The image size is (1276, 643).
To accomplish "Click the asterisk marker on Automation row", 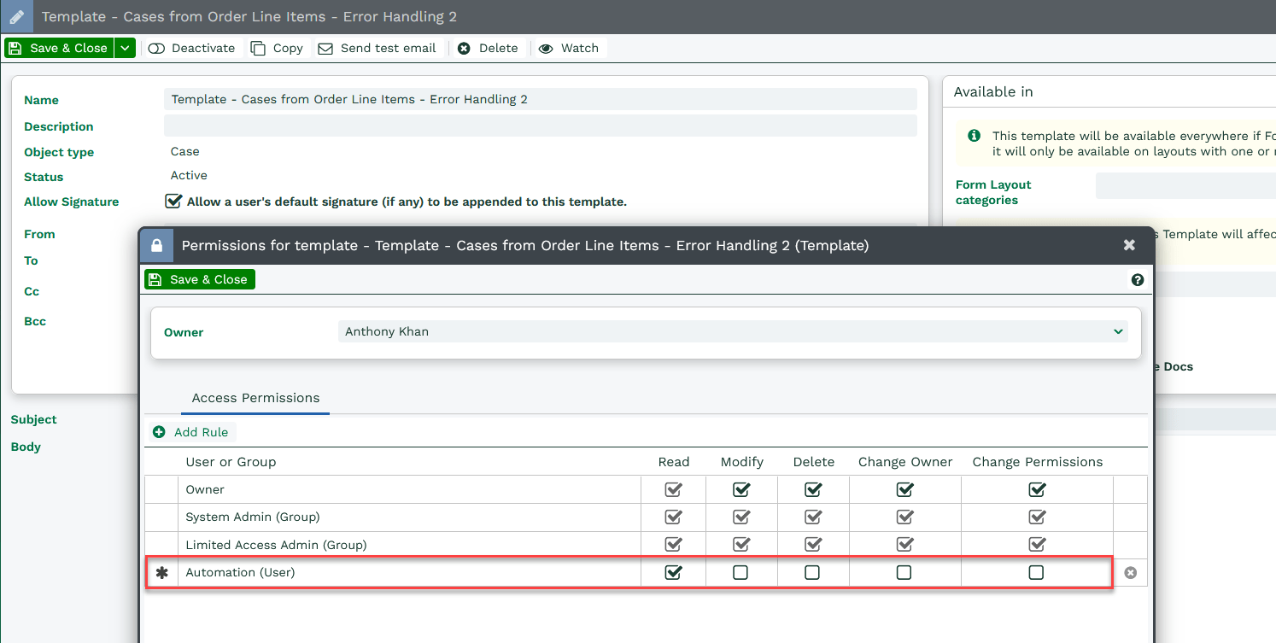I will tap(161, 573).
